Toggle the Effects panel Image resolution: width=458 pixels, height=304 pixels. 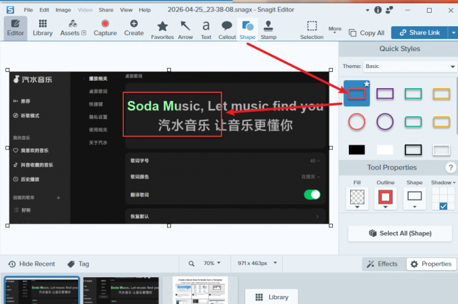coord(383,264)
